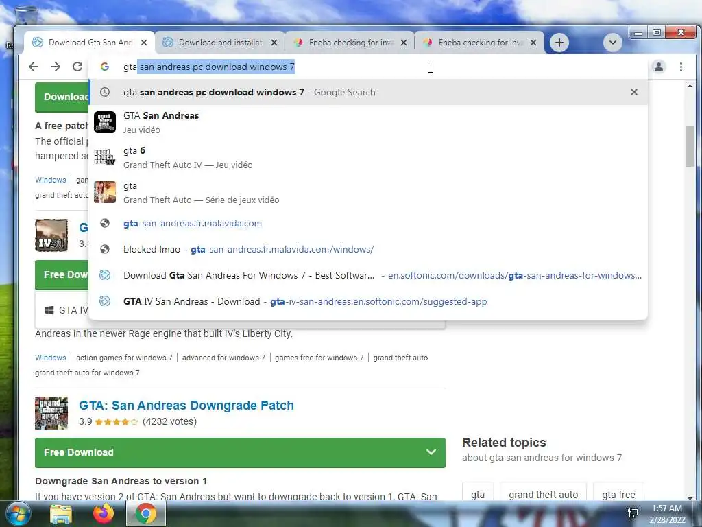Screen dimensions: 702x527
Task: Click the Google G icon in address bar
Action: (x=105, y=67)
